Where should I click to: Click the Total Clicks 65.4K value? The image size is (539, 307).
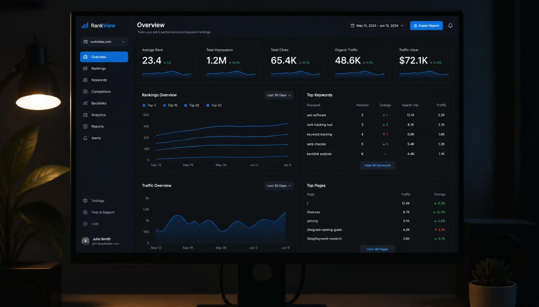pos(284,61)
